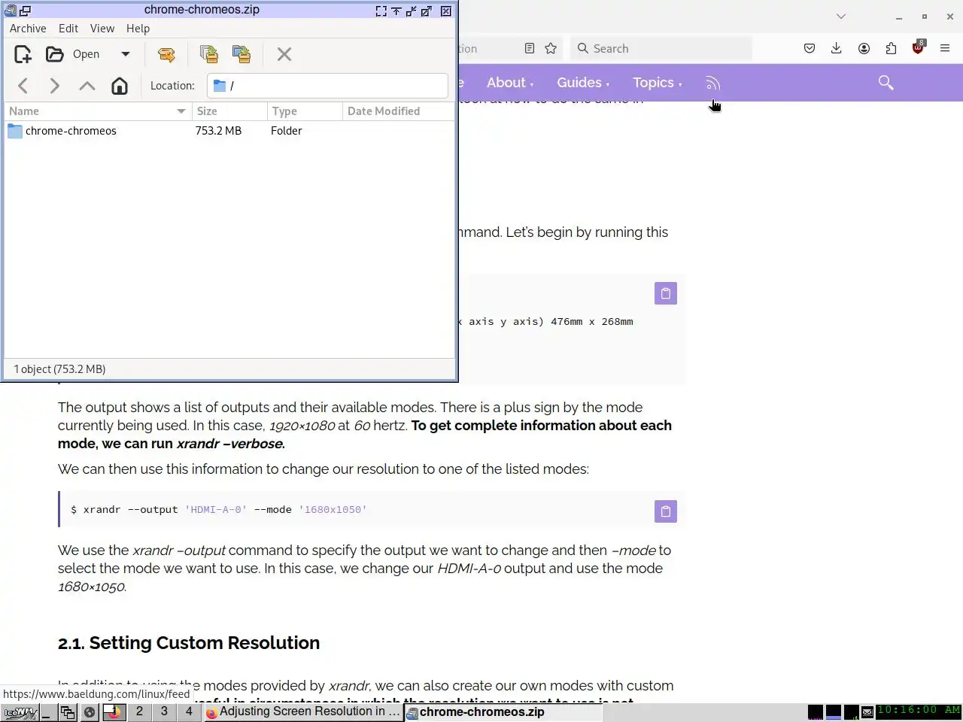
Task: Click the Save to Pocket icon
Action: pyautogui.click(x=810, y=48)
